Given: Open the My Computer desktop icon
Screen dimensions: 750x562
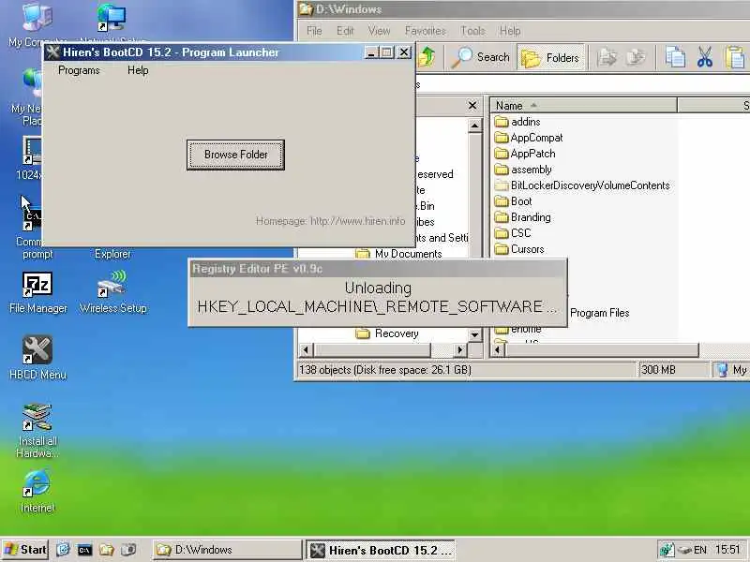Looking at the screenshot, I should (x=37, y=24).
